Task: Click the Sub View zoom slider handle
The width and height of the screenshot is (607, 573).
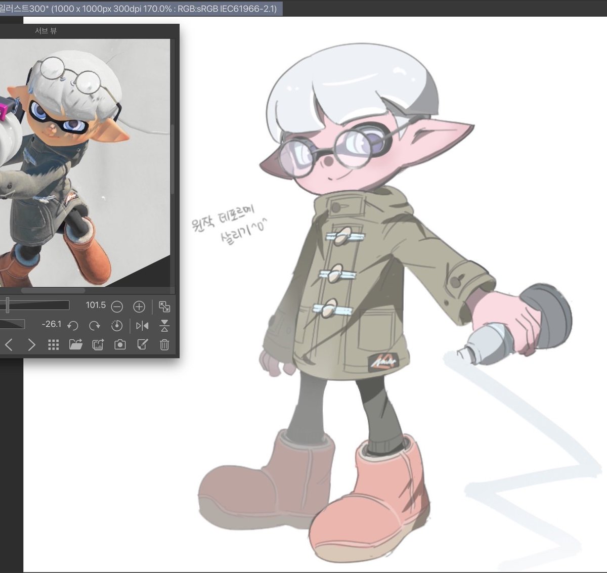Action: click(x=7, y=305)
